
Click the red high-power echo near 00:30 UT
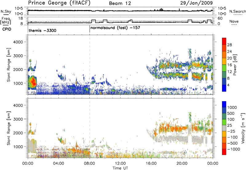click(x=33, y=82)
